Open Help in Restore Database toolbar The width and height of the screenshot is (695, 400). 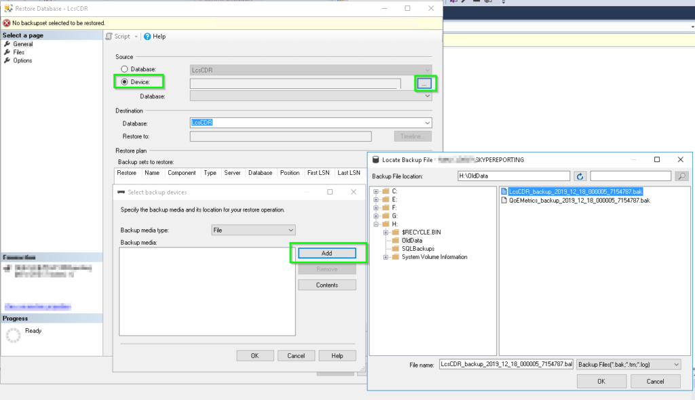(155, 37)
